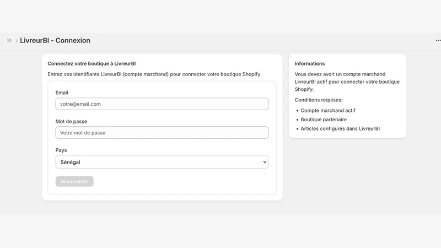Click the Vous devez avoir un compte paragraph
Viewport: 441px width, 248px height.
point(347,82)
